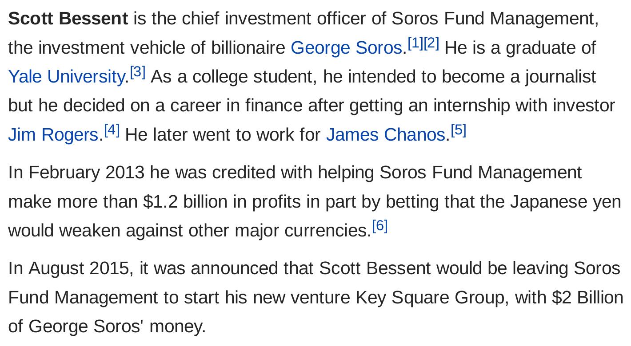Jump to citation [1]
631x346 pixels.
point(415,43)
